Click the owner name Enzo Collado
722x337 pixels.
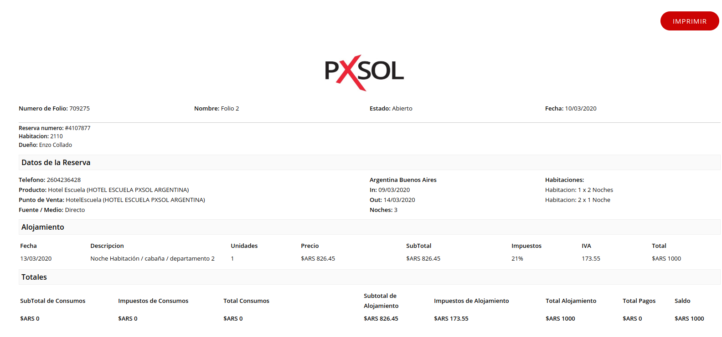point(55,145)
